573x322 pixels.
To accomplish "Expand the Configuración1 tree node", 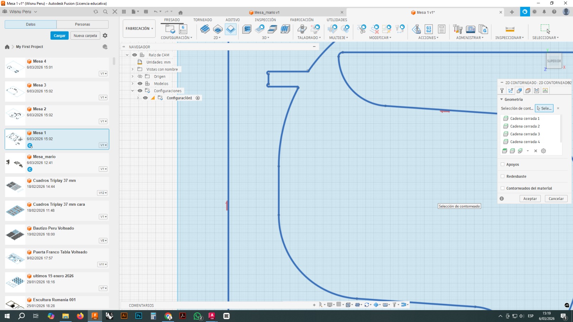I will [x=138, y=98].
